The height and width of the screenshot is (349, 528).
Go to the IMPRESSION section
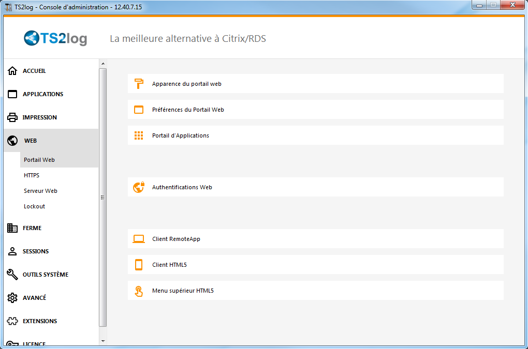click(51, 117)
